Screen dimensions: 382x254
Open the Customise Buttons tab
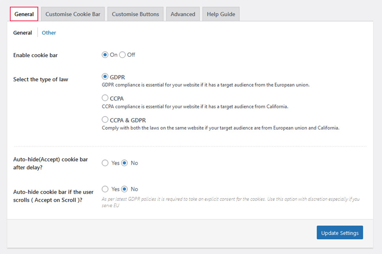(135, 14)
